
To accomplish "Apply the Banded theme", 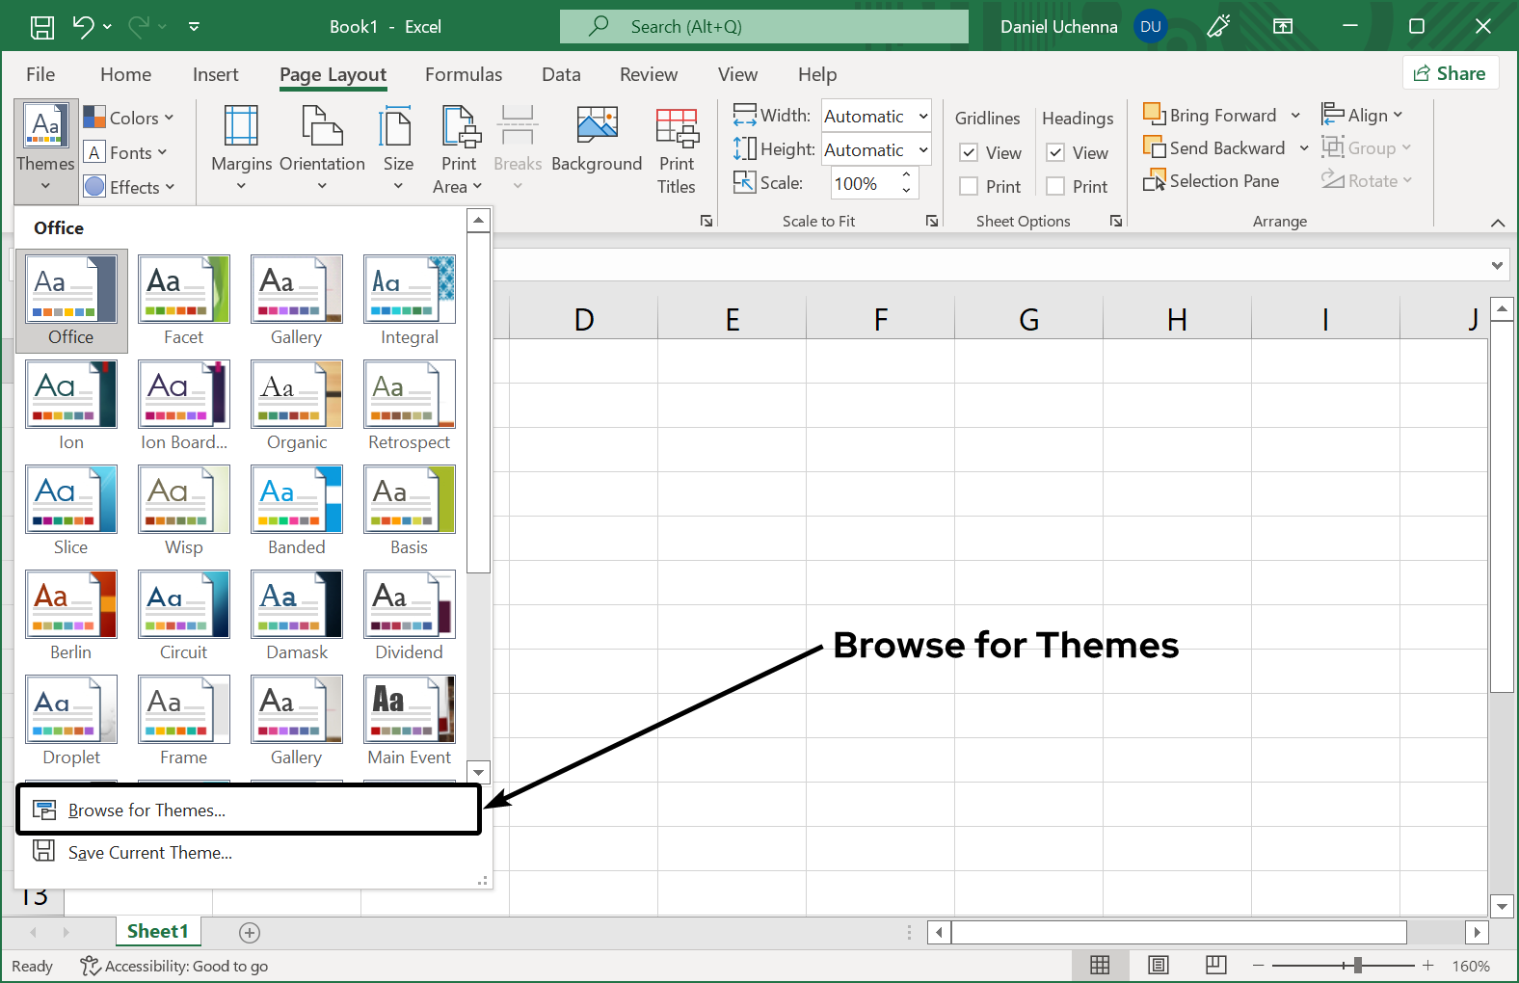I will (296, 511).
